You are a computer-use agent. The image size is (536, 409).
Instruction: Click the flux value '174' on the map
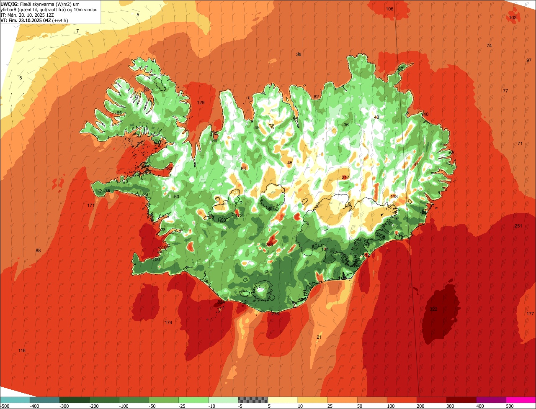point(168,322)
